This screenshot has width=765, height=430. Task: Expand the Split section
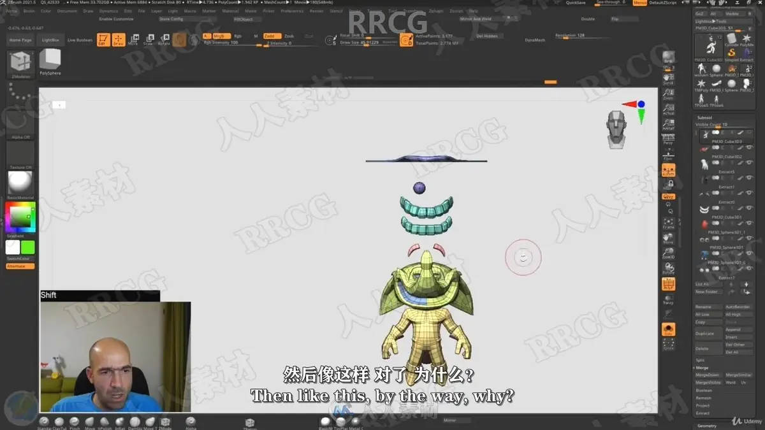pos(701,361)
